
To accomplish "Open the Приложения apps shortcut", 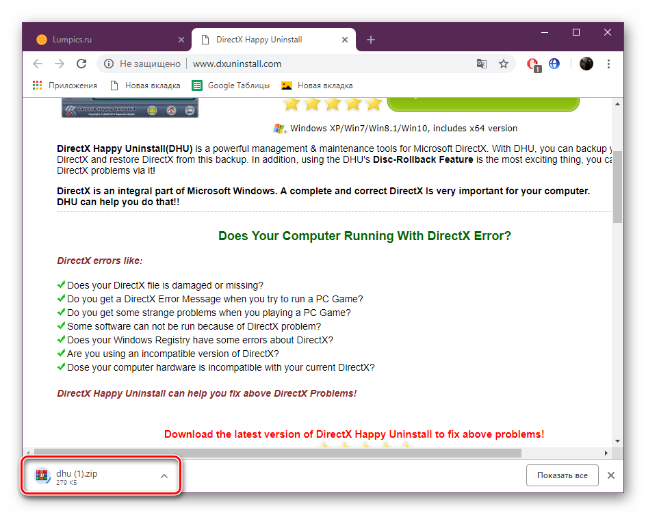I will point(65,85).
